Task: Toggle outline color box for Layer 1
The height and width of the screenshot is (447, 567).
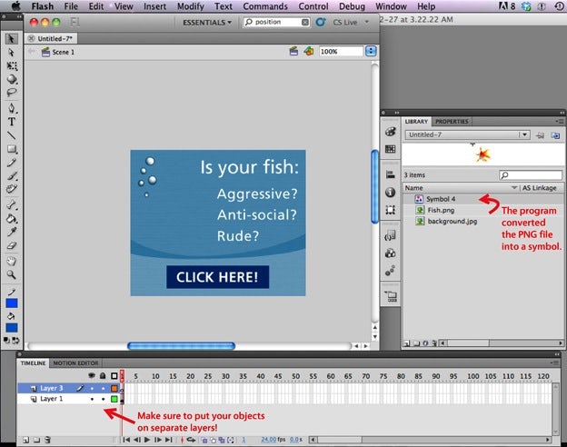Action: click(x=114, y=399)
